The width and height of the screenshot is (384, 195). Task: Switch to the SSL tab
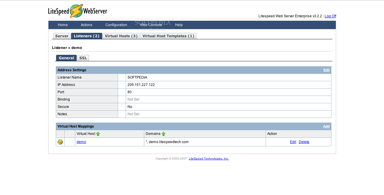(x=83, y=58)
